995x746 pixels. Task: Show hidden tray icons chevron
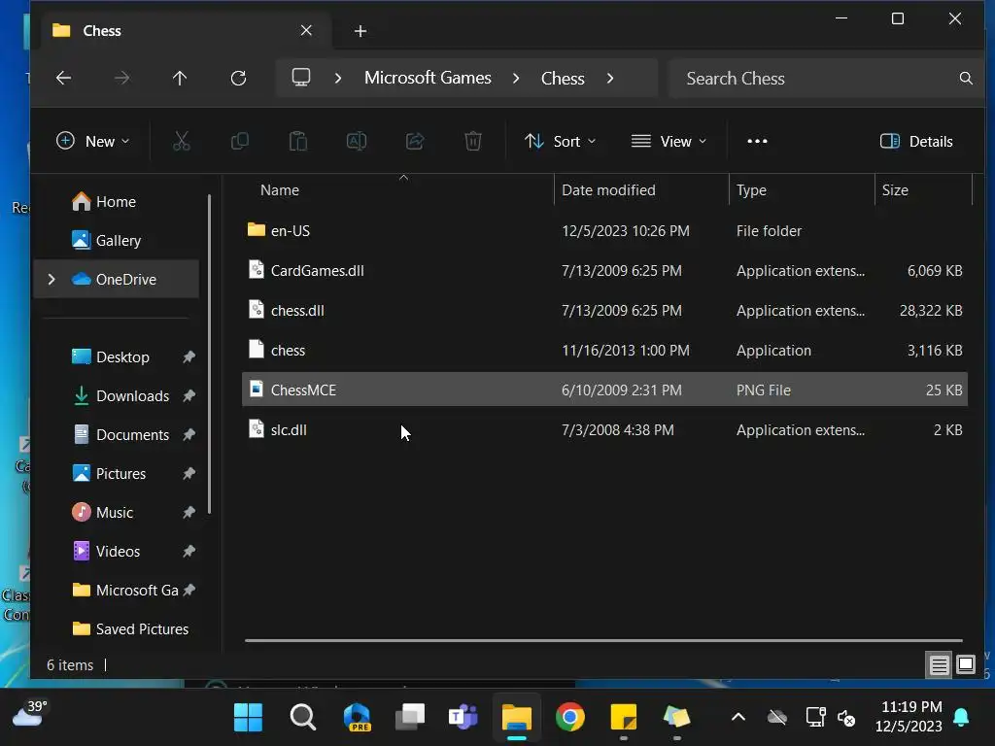click(738, 718)
